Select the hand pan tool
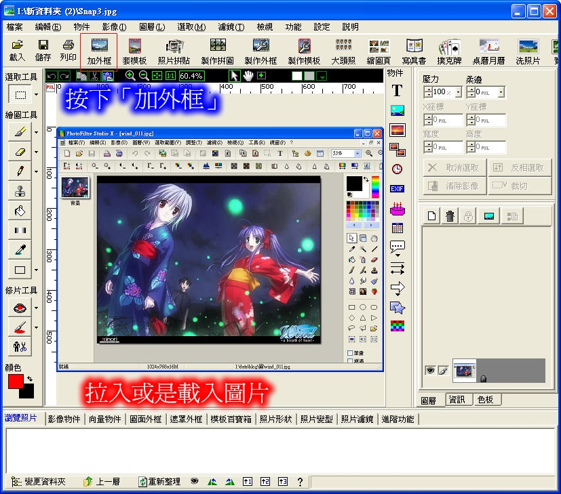This screenshot has height=494, width=561. pos(248,76)
